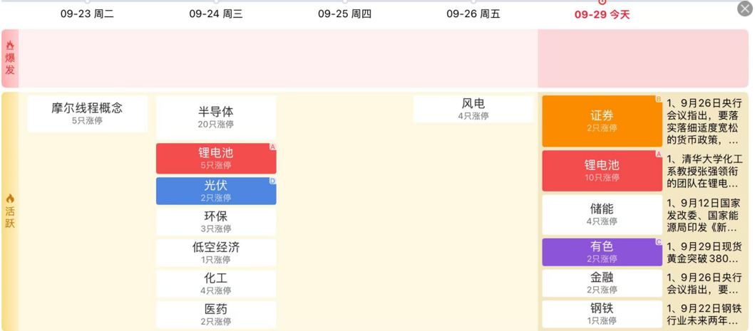Select the 低空经济 sector block
The width and height of the screenshot is (755, 331).
[216, 253]
